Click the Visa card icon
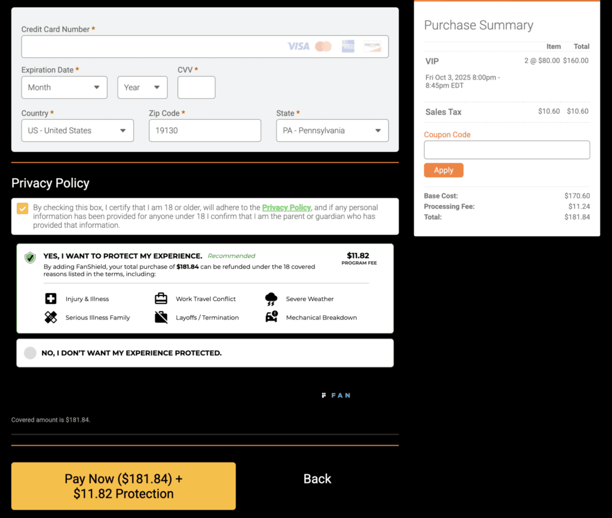 298,46
